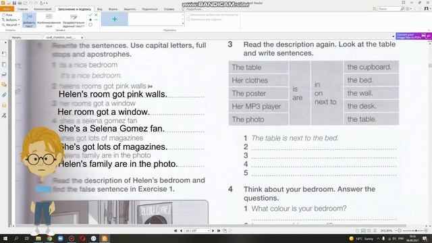The height and width of the screenshot is (243, 432).
Task: Click the green plus add signature button
Action: (x=115, y=20)
